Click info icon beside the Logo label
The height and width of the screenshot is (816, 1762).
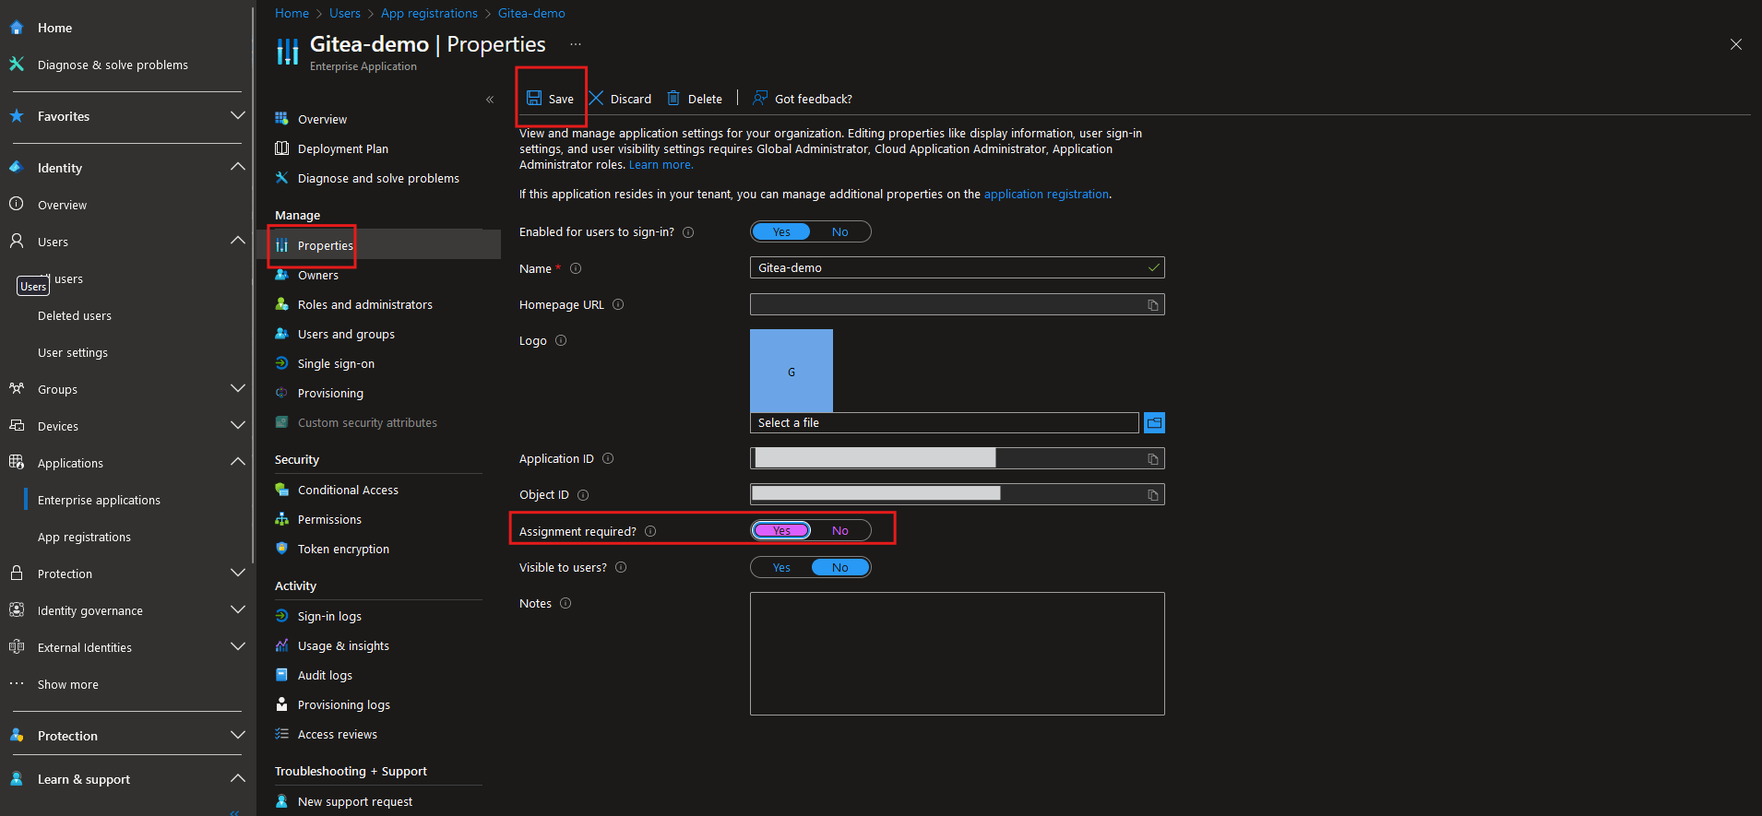coord(561,340)
